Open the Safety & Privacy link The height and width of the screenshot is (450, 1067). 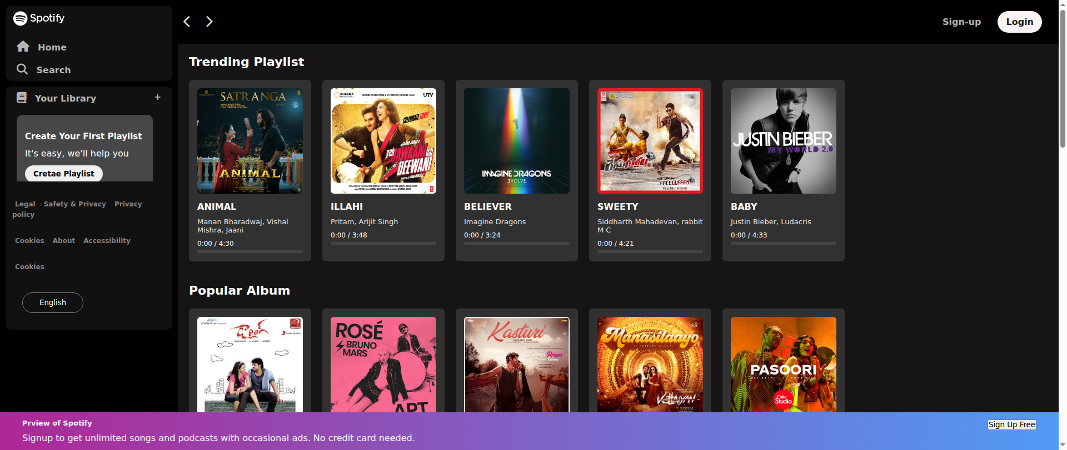point(74,204)
